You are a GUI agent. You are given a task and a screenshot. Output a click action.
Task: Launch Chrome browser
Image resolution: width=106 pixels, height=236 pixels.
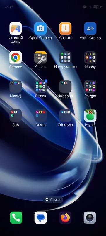pos(16,58)
